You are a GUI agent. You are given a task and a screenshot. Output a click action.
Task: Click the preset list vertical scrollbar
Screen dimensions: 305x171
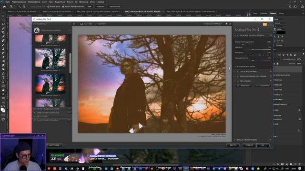(70, 63)
